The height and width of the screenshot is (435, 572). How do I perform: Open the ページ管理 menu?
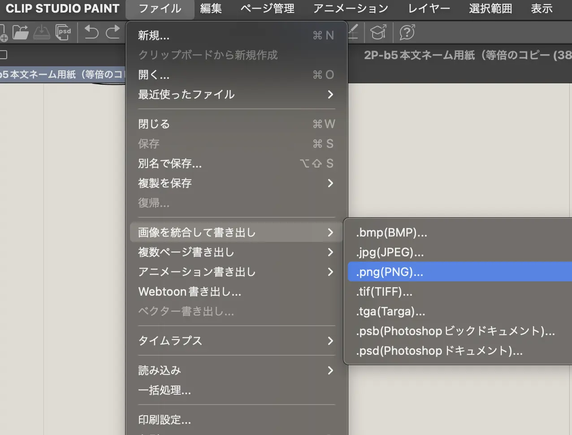[x=267, y=9]
